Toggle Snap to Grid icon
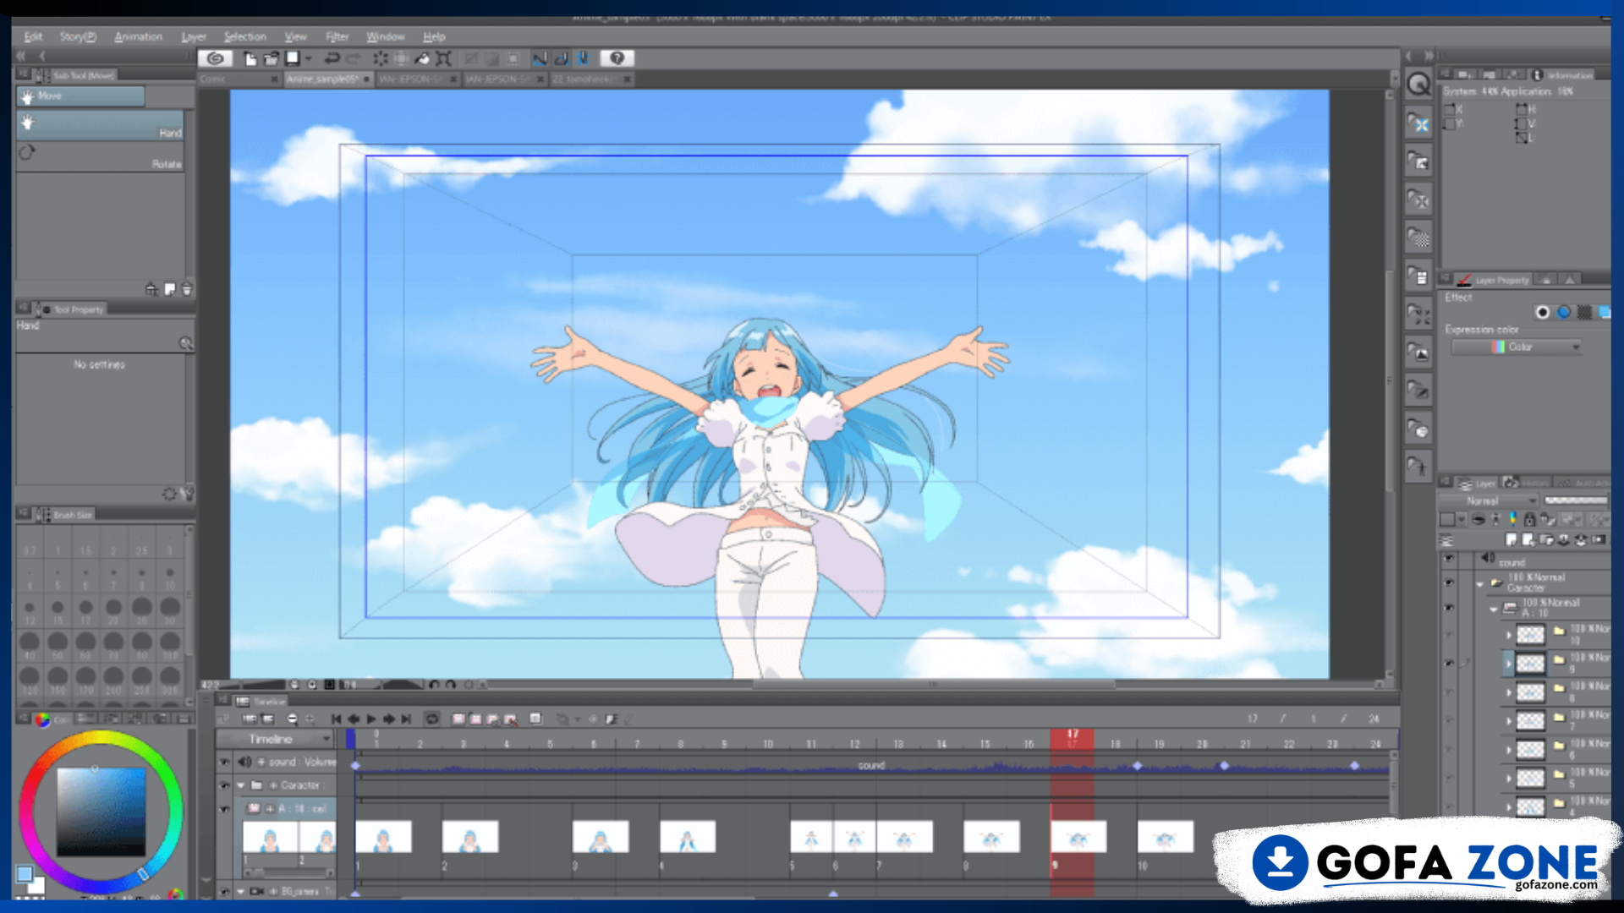Image resolution: width=1624 pixels, height=913 pixels. point(583,58)
